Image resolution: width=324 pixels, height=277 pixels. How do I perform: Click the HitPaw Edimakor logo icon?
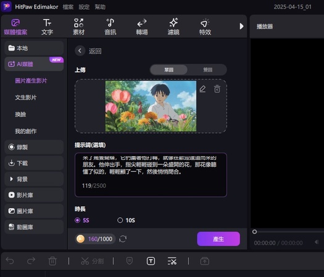tap(6, 6)
